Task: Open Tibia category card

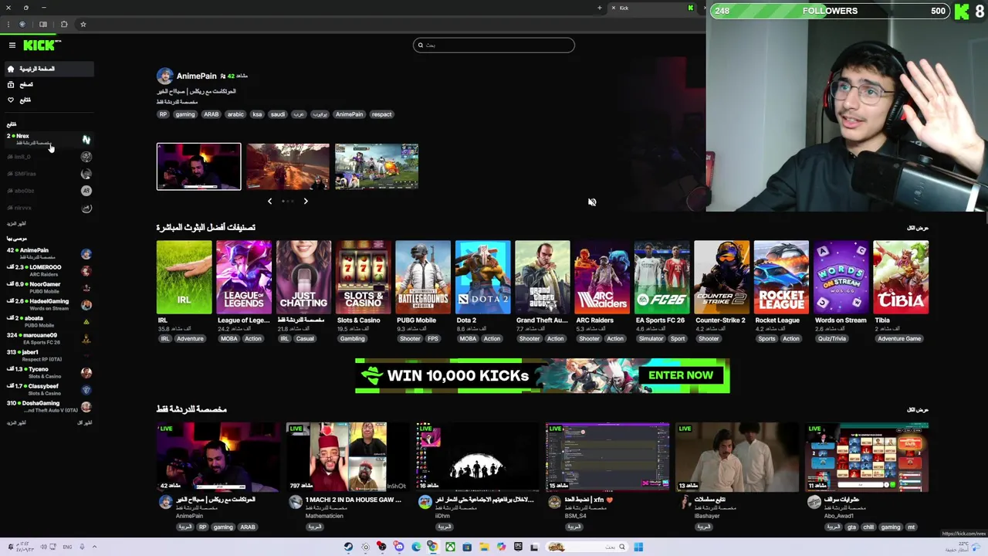Action: pyautogui.click(x=901, y=277)
